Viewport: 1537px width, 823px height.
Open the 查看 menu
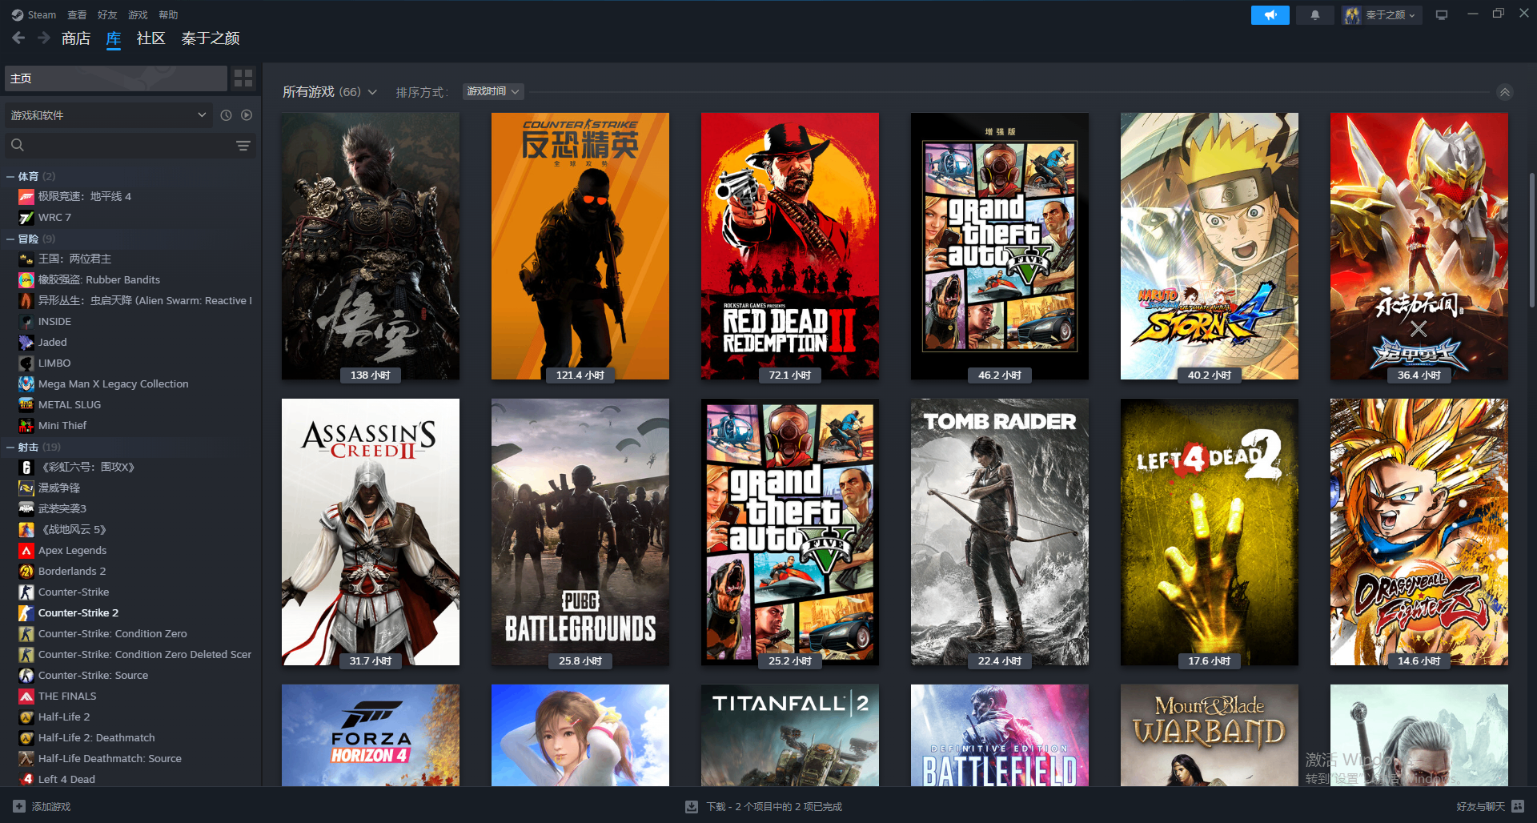(77, 14)
